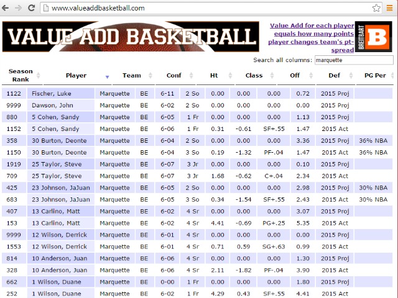Click rank cell '358'
The image size is (398, 298).
coord(14,141)
